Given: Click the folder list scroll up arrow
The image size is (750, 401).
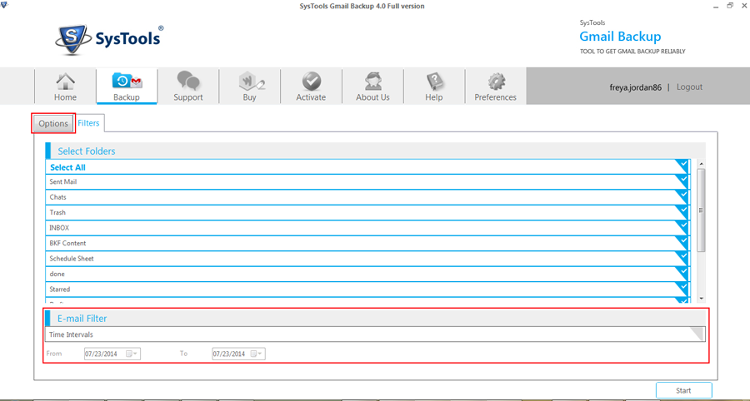Looking at the screenshot, I should click(701, 163).
